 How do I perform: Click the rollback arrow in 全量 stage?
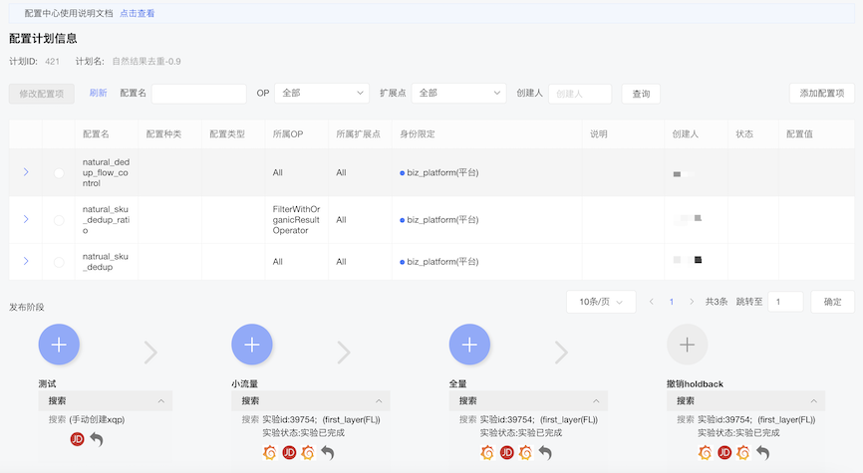pyautogui.click(x=545, y=452)
